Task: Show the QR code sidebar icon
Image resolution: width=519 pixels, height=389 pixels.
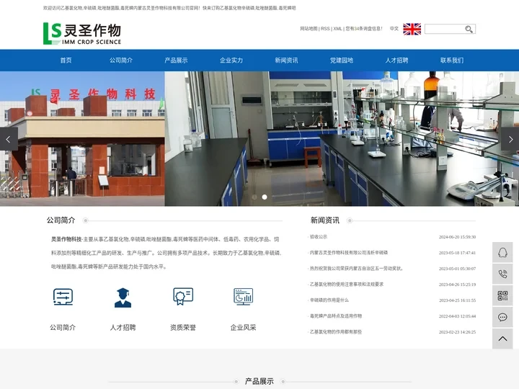Action: tap(502, 295)
